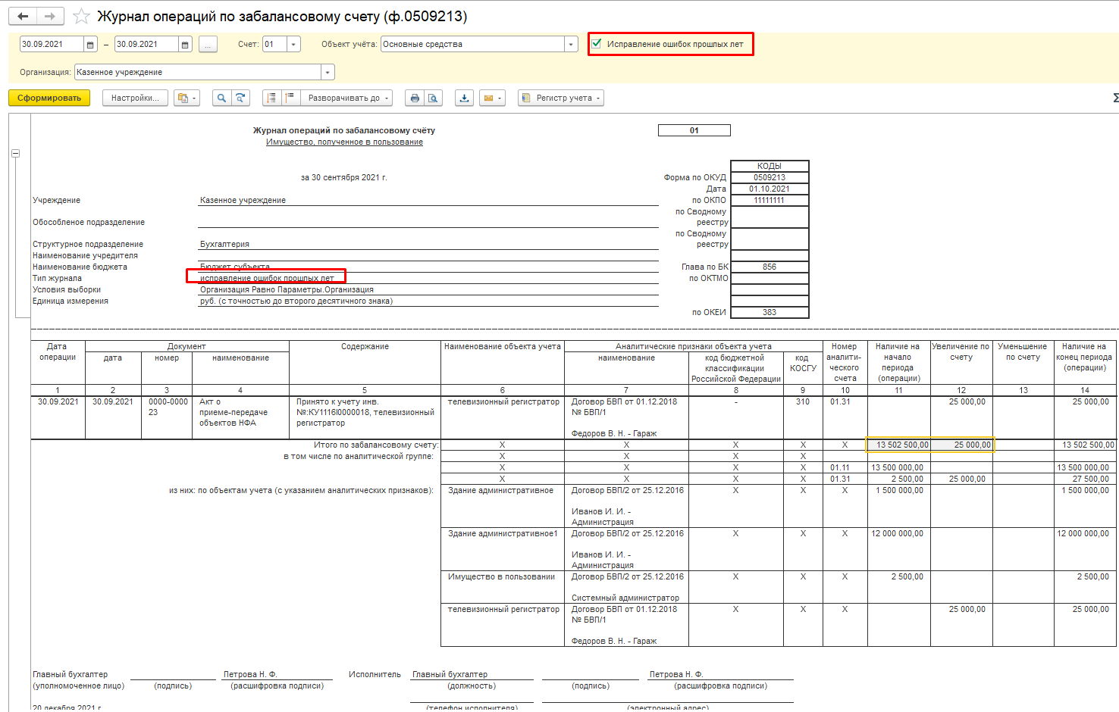Image resolution: width=1119 pixels, height=712 pixels.
Task: Toggle Исправление ошибок прошлых лет checkbox
Action: 597,44
